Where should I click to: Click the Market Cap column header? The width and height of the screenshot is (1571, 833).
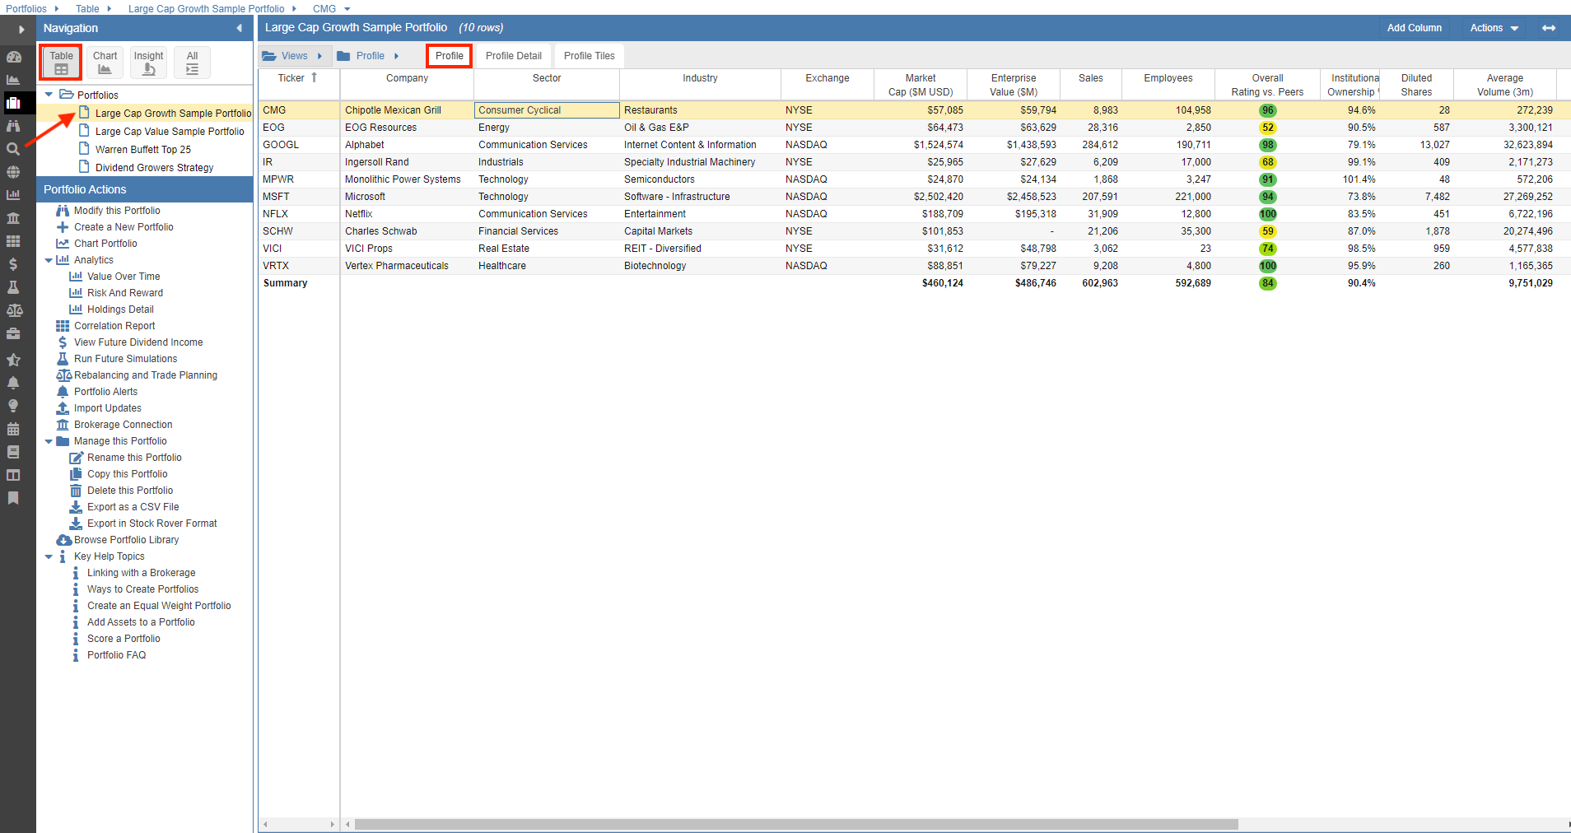tap(921, 85)
